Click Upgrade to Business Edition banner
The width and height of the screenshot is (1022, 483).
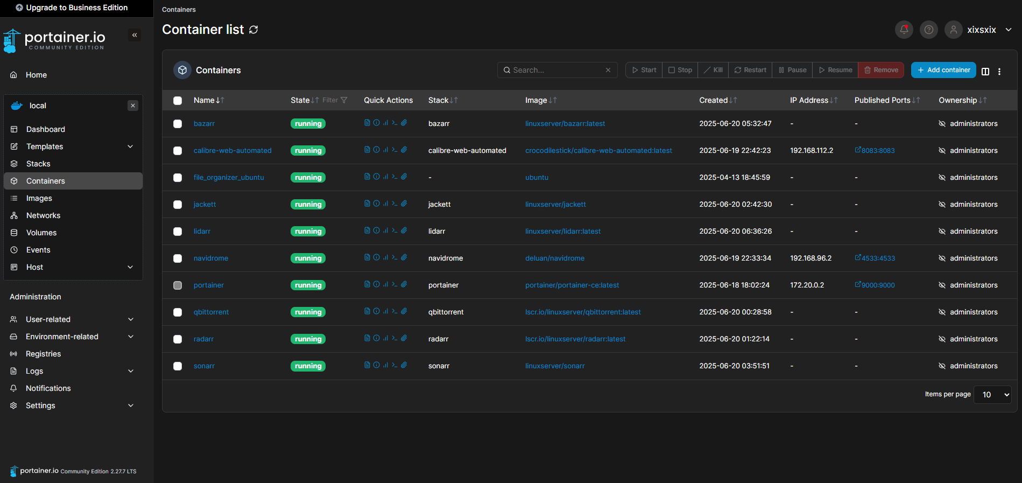[x=72, y=8]
